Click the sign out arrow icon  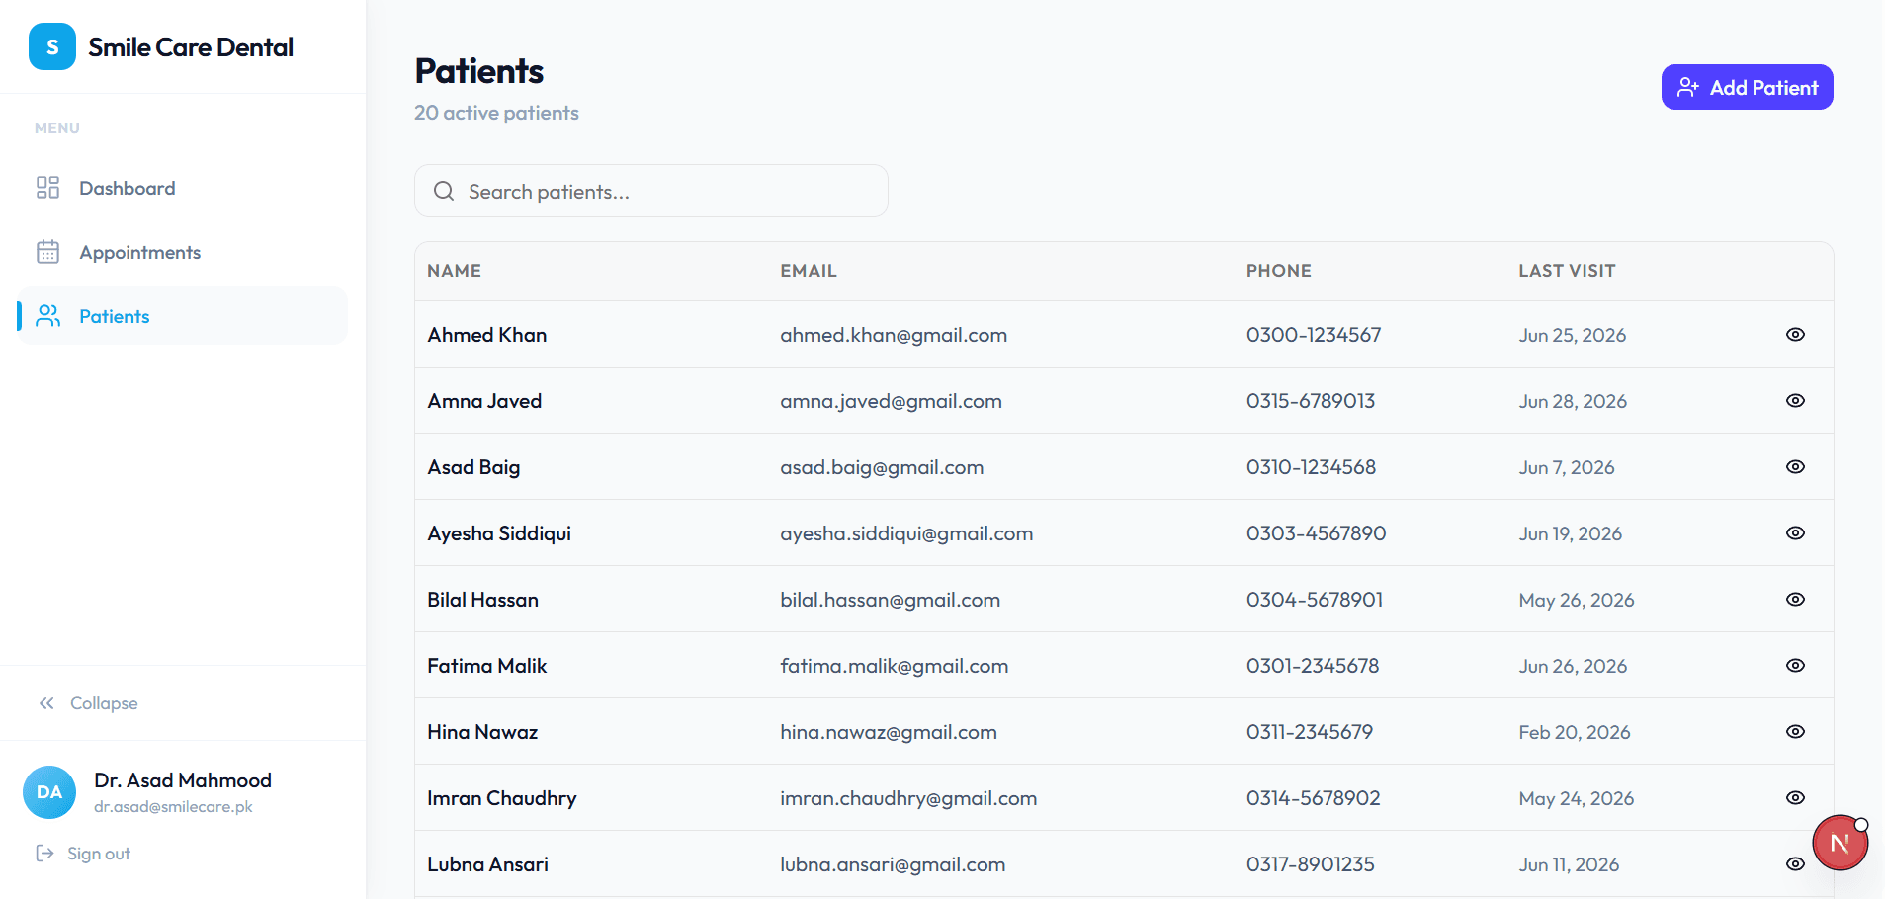click(x=44, y=853)
